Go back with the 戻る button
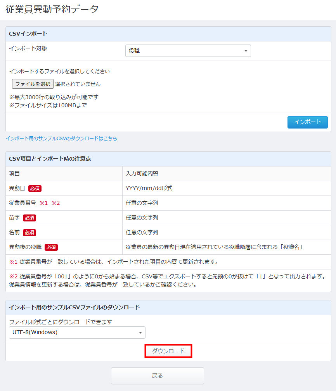The image size is (336, 391). point(157,376)
